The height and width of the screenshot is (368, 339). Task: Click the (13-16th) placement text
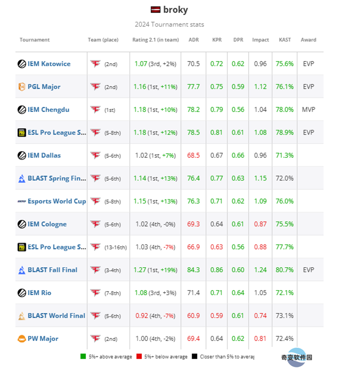tap(116, 247)
